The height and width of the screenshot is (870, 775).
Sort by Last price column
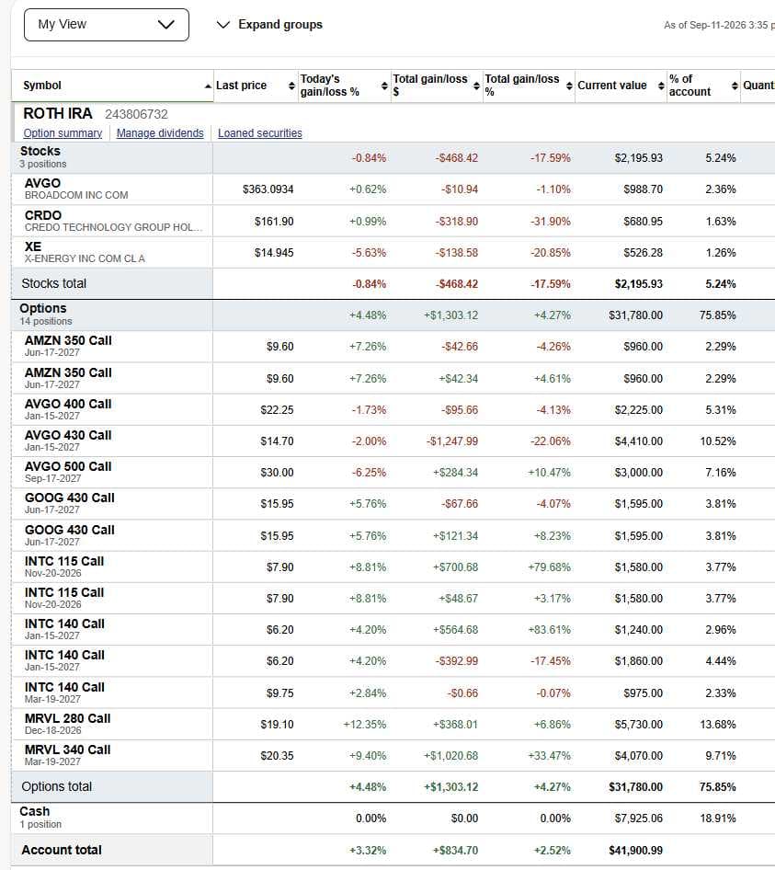click(291, 86)
